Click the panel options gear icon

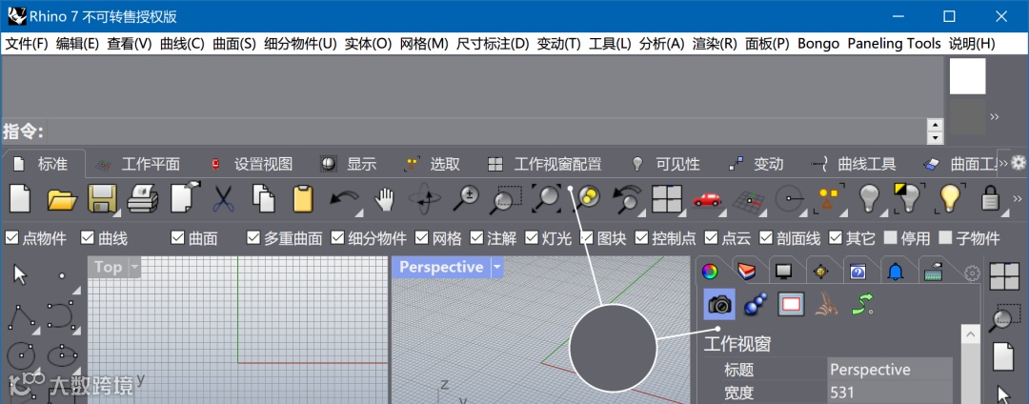[x=972, y=273]
